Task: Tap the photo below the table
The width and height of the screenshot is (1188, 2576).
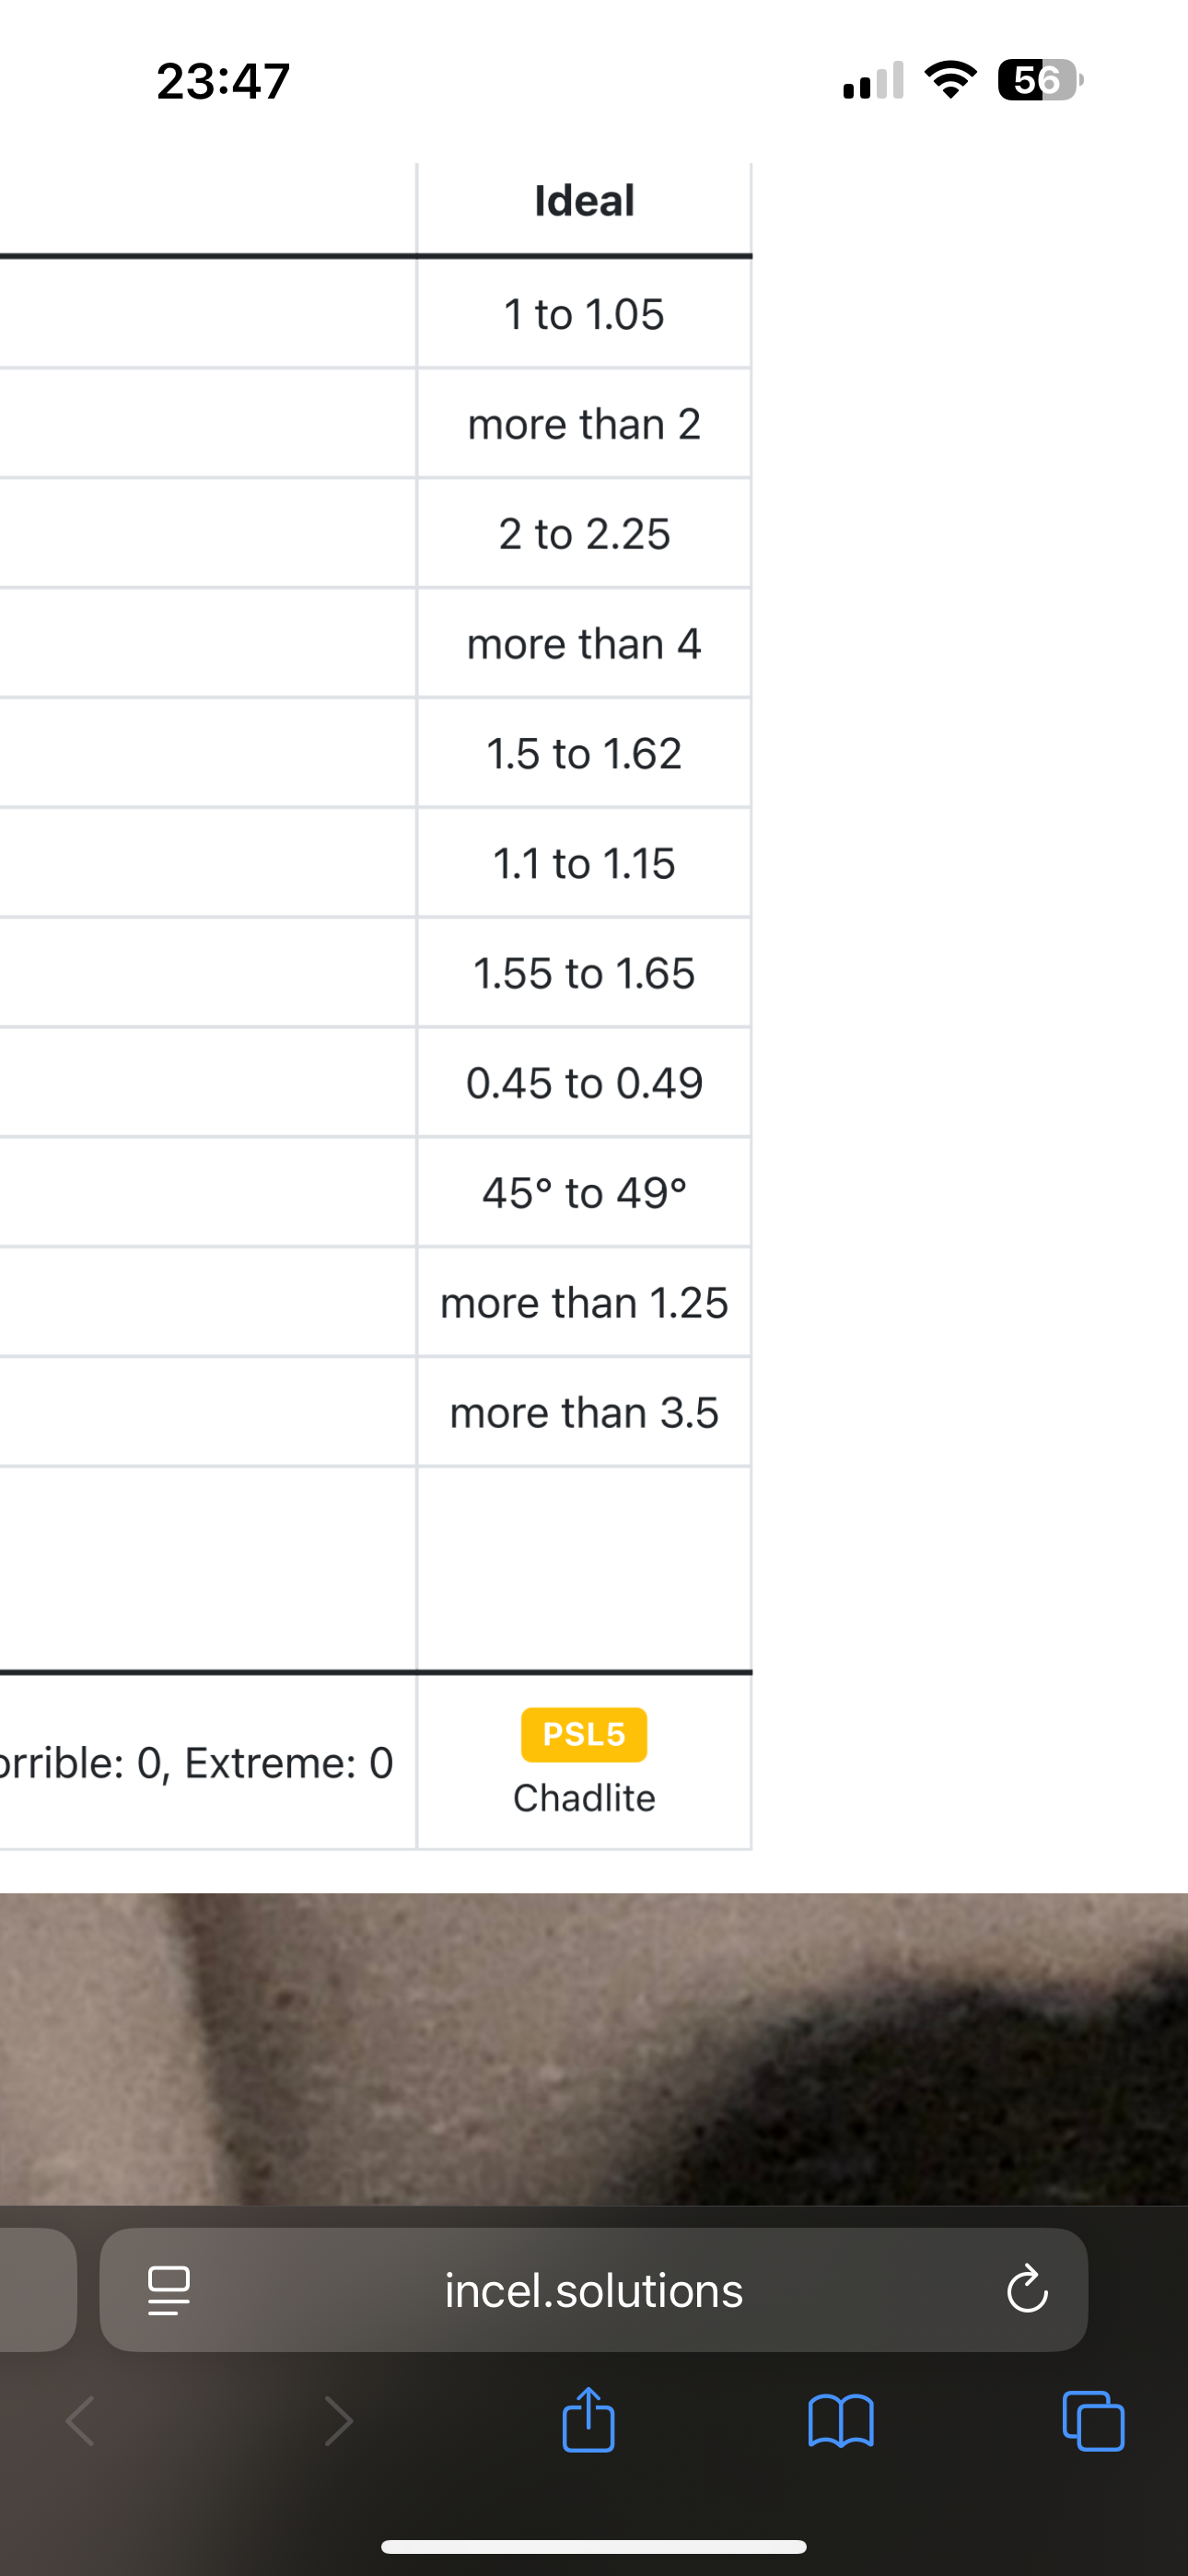Action: (593, 2048)
